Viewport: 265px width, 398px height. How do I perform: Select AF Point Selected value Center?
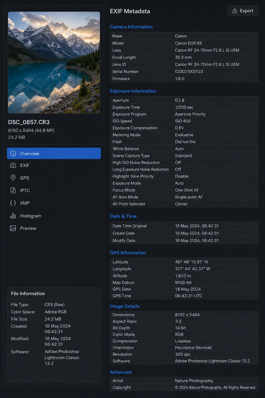pos(181,204)
